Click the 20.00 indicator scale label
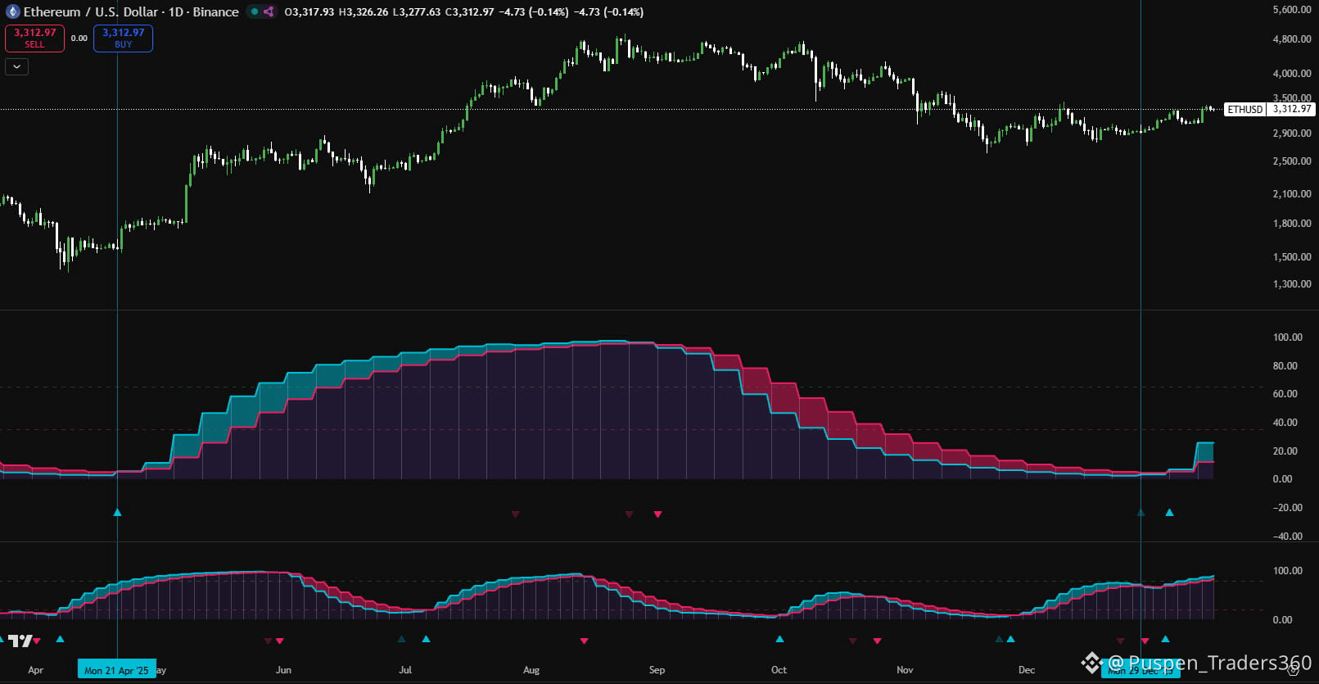 (x=1285, y=451)
